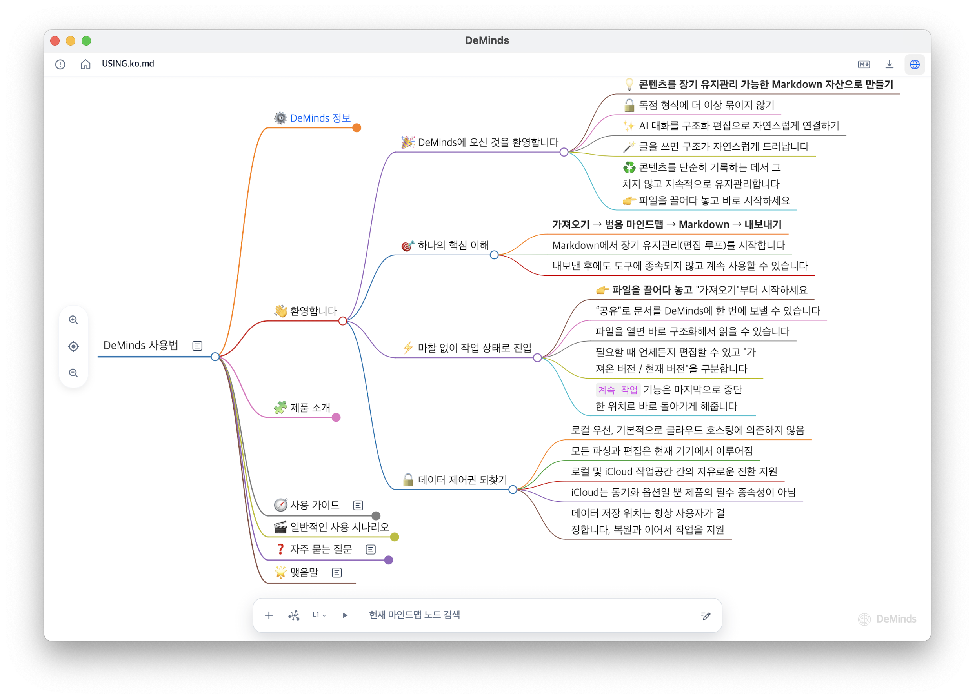Open the note icon beside 자주 묻는 질문
The height and width of the screenshot is (699, 975).
coord(371,550)
